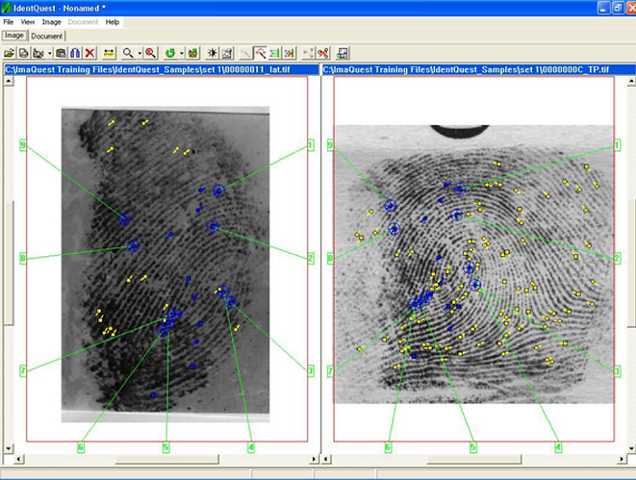
Task: Click left pane horizontal scroll right arrow
Action: click(x=314, y=460)
